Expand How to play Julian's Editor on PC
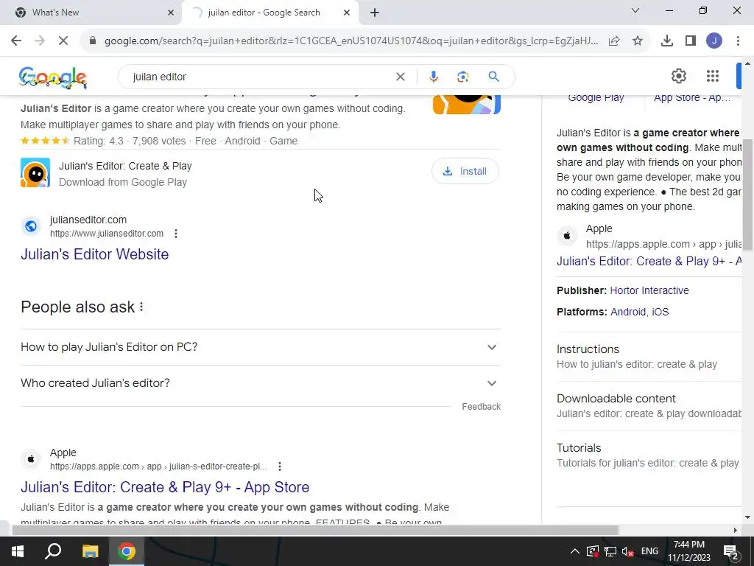754x566 pixels. click(x=261, y=347)
